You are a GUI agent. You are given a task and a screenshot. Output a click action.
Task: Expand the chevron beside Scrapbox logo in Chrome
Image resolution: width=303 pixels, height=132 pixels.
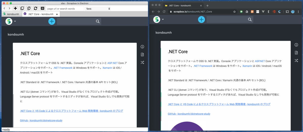(x=163, y=19)
